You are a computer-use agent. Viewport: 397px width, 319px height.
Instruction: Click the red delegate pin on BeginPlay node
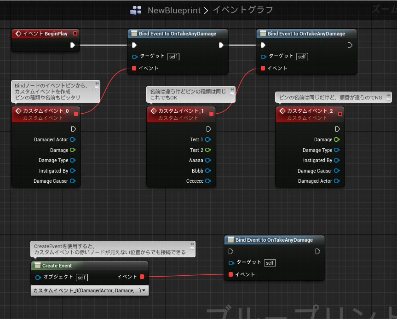[75, 34]
